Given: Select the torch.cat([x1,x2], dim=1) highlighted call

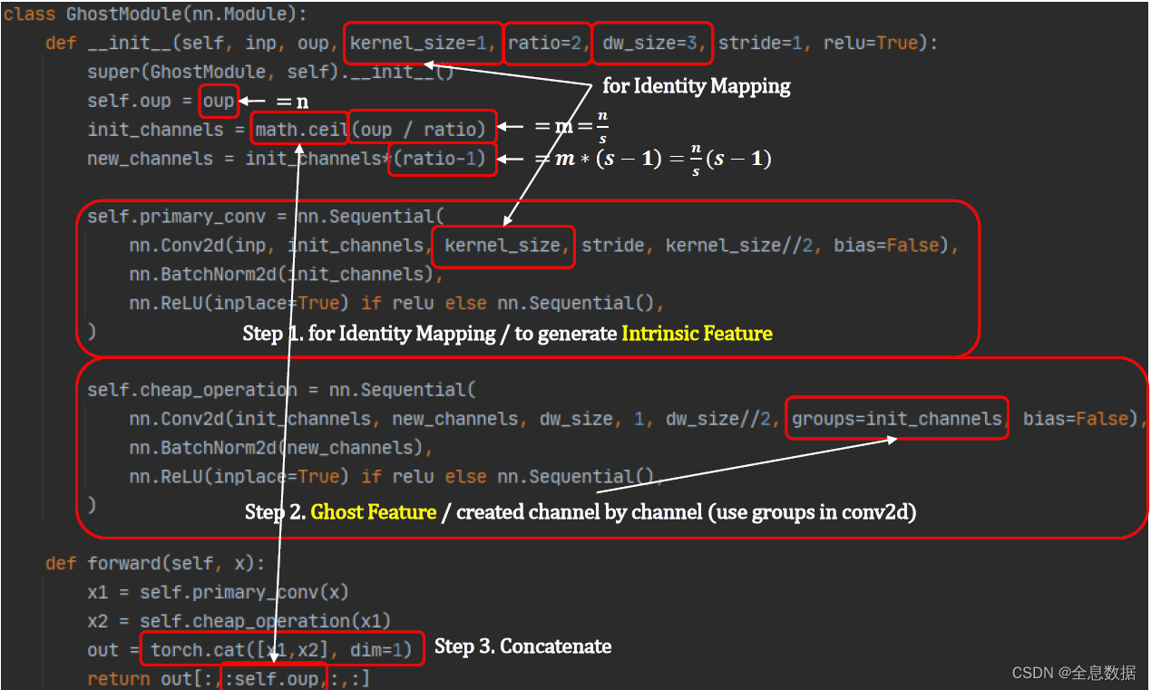Looking at the screenshot, I should coord(283,648).
